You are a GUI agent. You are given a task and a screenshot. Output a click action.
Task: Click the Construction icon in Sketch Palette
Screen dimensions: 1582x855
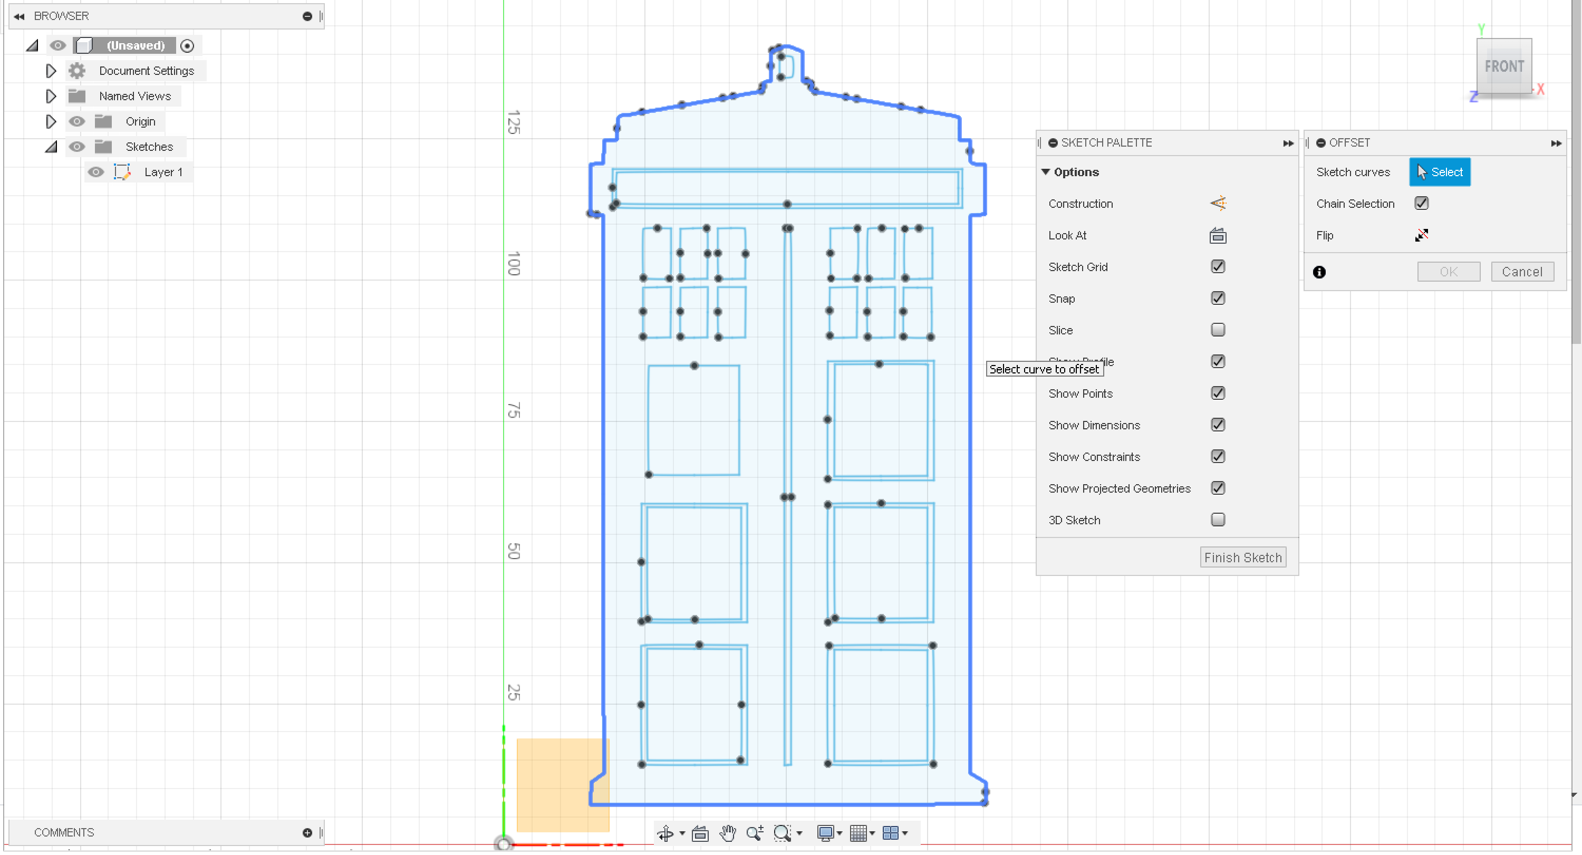1219,203
